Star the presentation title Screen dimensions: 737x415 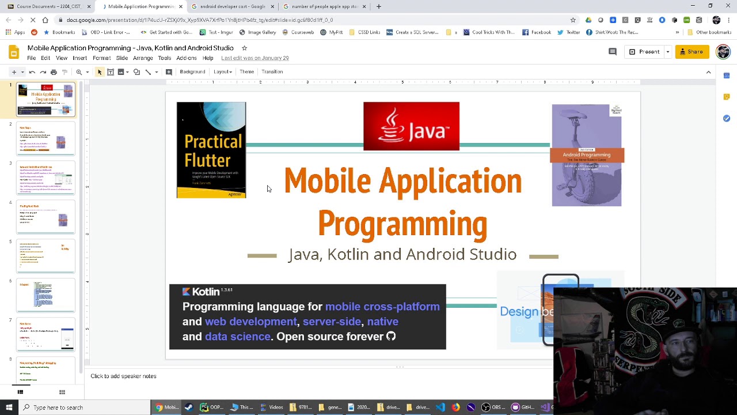tap(244, 48)
